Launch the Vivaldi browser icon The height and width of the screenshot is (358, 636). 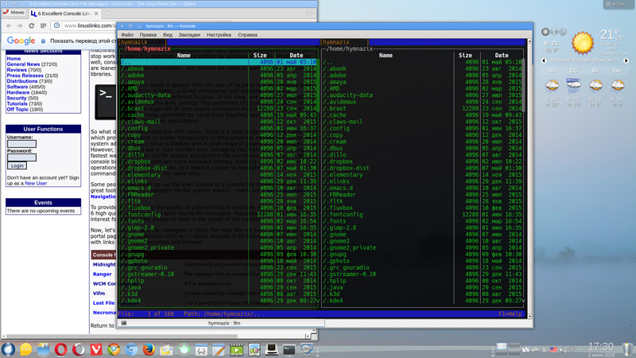96,349
